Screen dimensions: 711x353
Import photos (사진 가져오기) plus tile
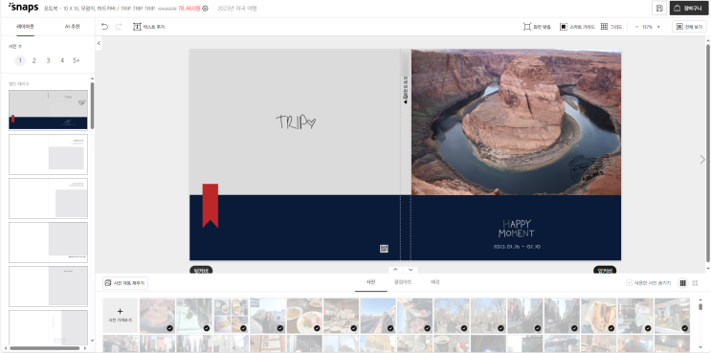tap(121, 316)
